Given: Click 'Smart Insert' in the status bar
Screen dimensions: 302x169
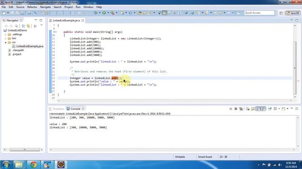Looking at the screenshot, I should pyautogui.click(x=205, y=157).
